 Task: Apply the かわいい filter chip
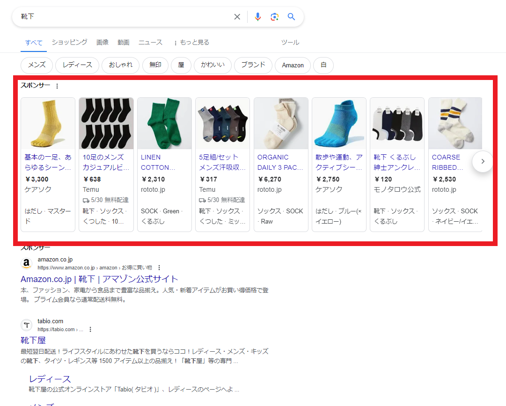213,65
